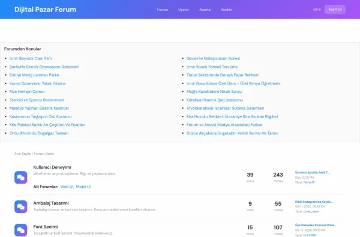Open topic Malatya Yazıhan Elektrik Kesintisi
The image size is (360, 237).
pyautogui.click(x=39, y=108)
